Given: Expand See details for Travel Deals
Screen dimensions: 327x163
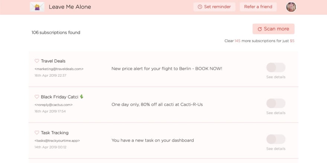Looking at the screenshot, I should (x=276, y=77).
